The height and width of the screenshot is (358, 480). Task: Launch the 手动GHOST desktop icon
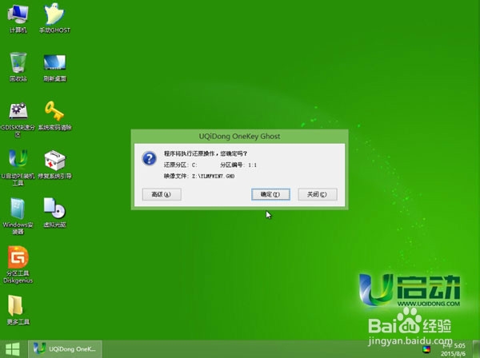tap(54, 18)
